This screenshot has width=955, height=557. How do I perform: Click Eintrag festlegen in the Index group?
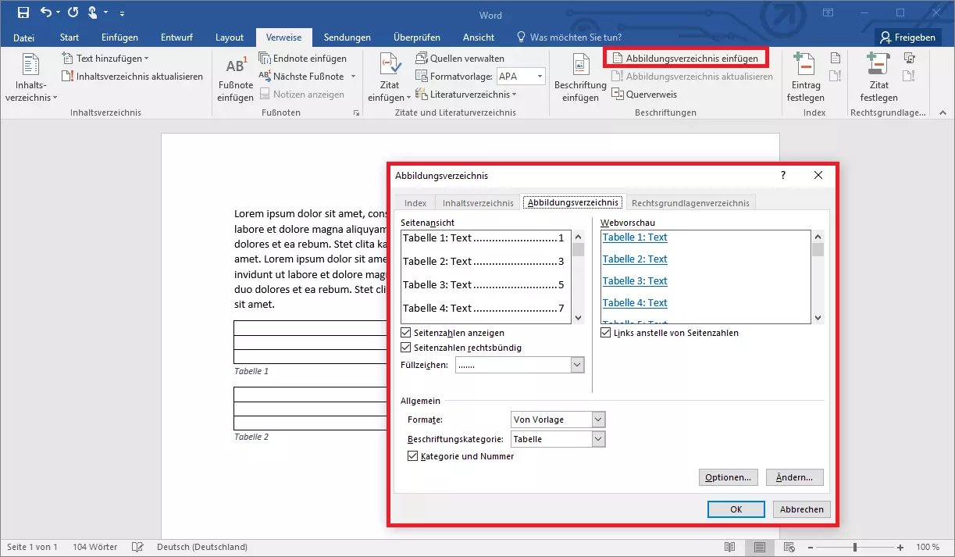[805, 79]
